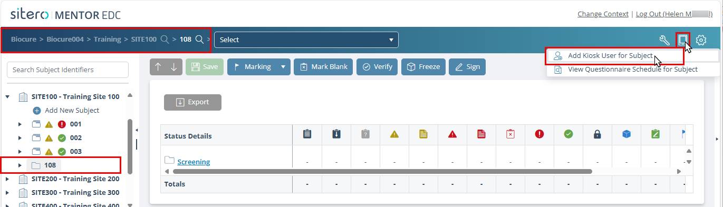Click the status table scroll right arrow
The image size is (723, 207).
tap(679, 171)
